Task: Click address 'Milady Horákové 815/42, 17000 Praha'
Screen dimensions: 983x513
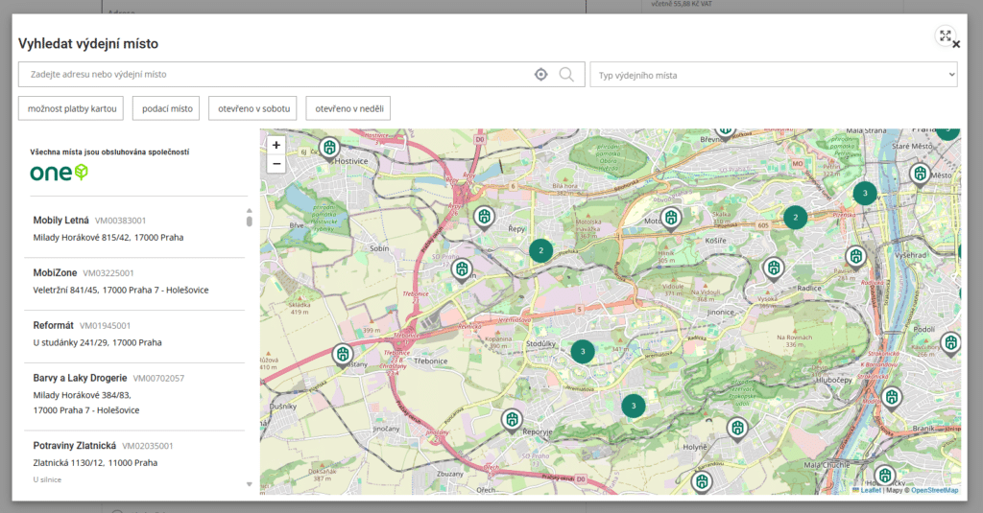Action: 108,238
